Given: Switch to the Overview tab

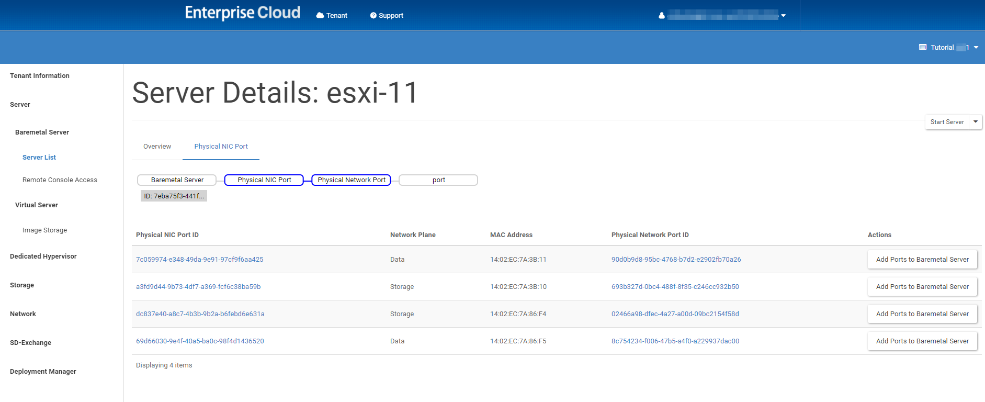Looking at the screenshot, I should (157, 147).
